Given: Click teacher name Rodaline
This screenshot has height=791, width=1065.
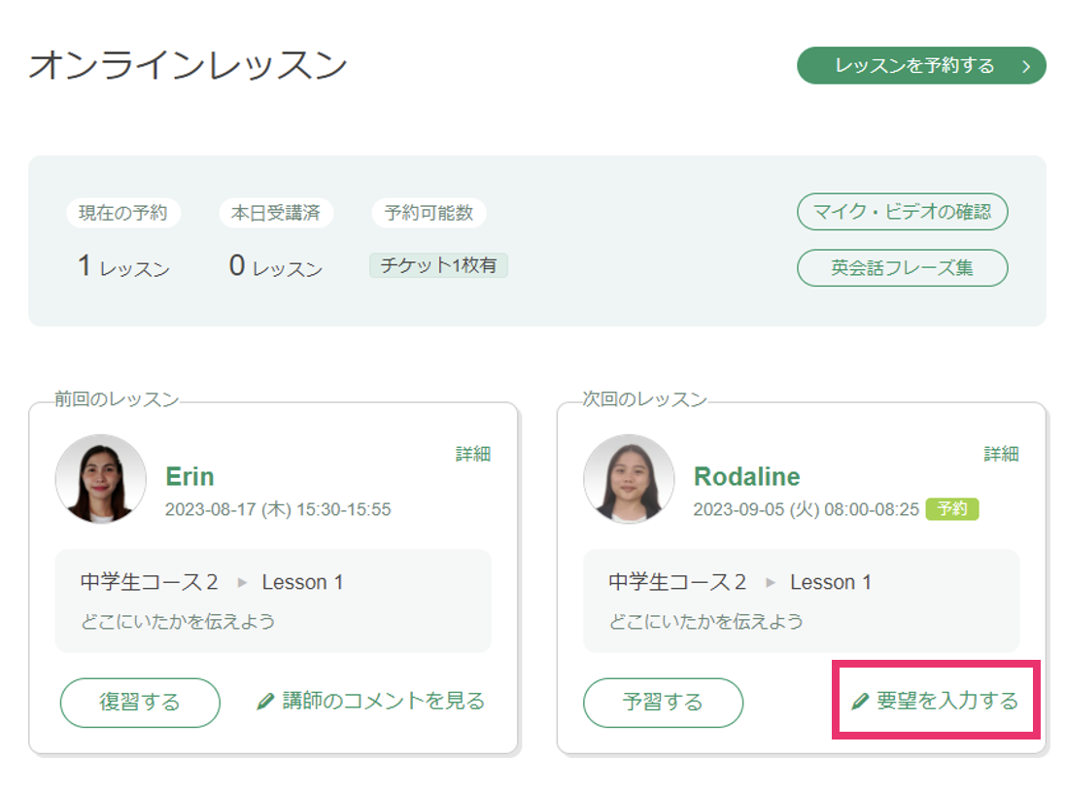Looking at the screenshot, I should (746, 477).
